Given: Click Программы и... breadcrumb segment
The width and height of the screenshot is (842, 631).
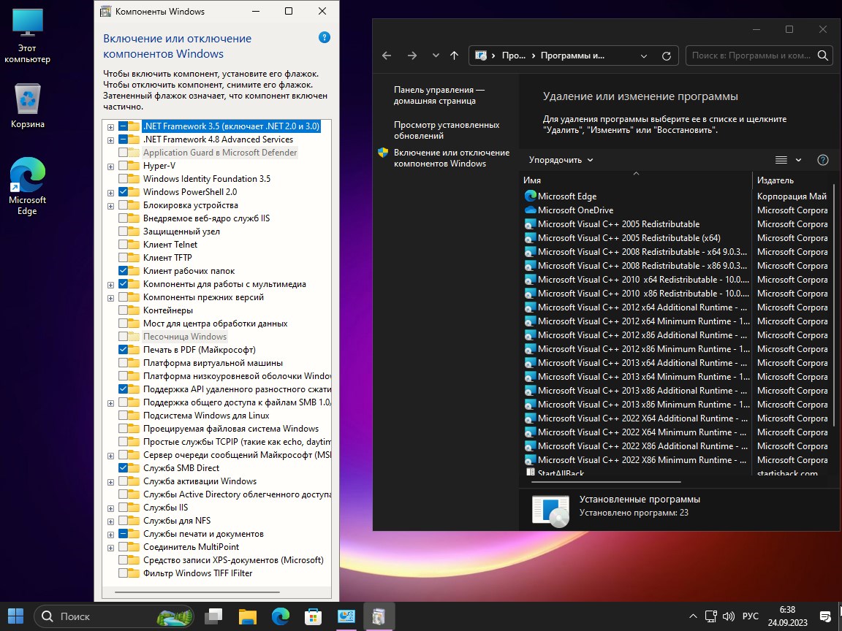Looking at the screenshot, I should tap(572, 56).
